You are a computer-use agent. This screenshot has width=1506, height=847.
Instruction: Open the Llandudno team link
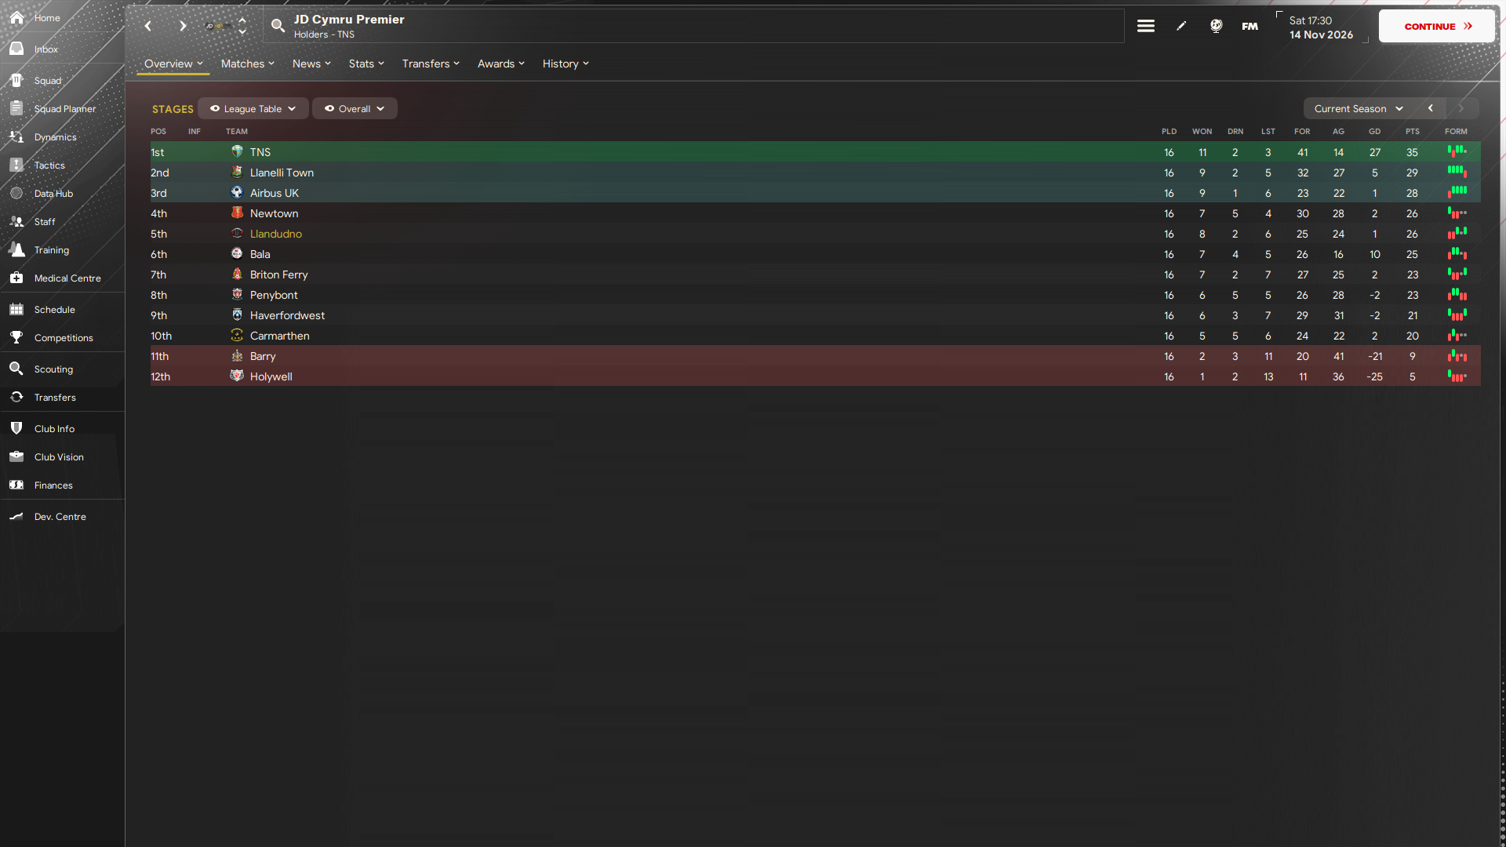[275, 234]
